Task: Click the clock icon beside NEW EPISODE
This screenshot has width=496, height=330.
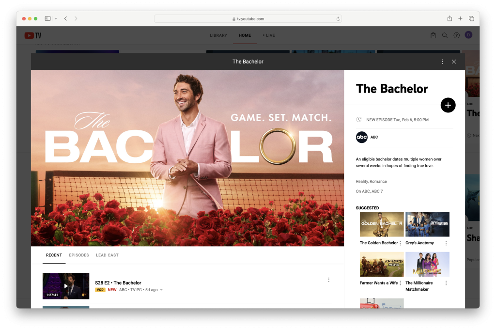Action: [359, 120]
